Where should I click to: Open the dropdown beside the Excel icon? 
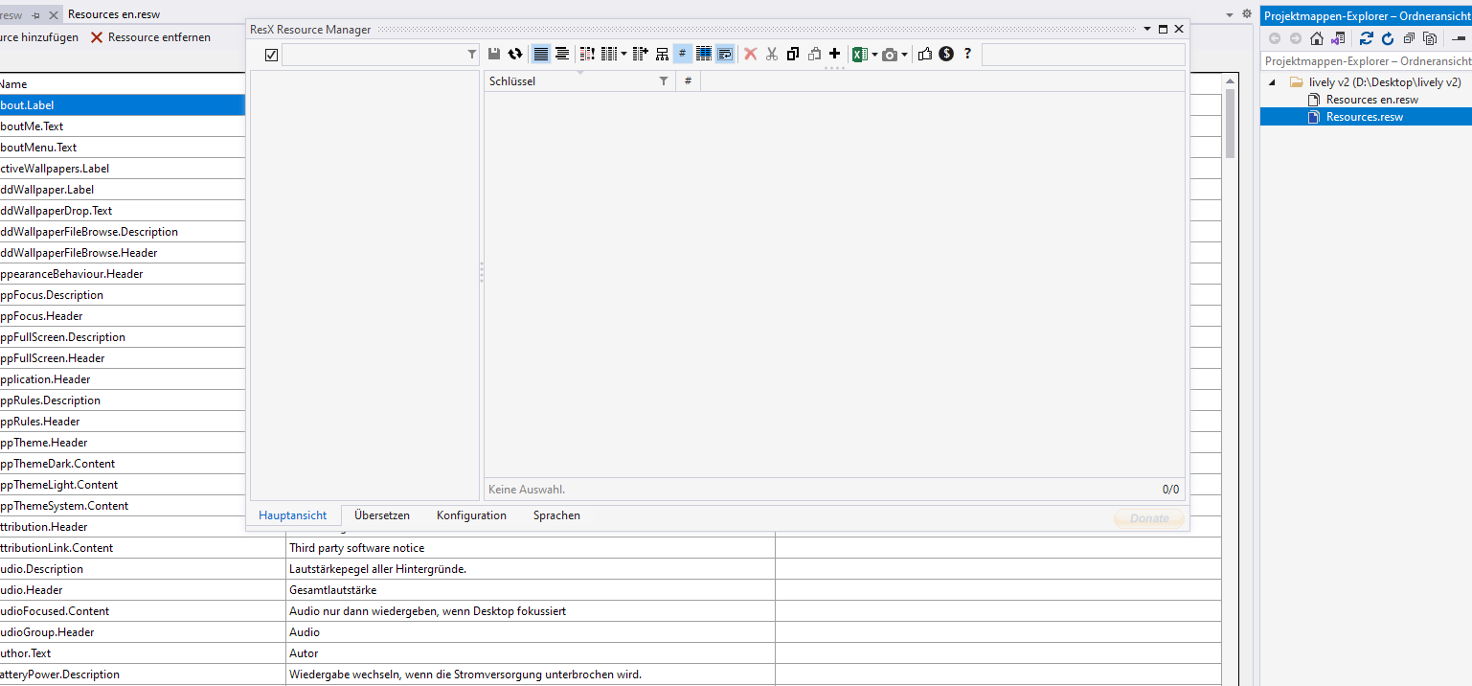pyautogui.click(x=874, y=54)
